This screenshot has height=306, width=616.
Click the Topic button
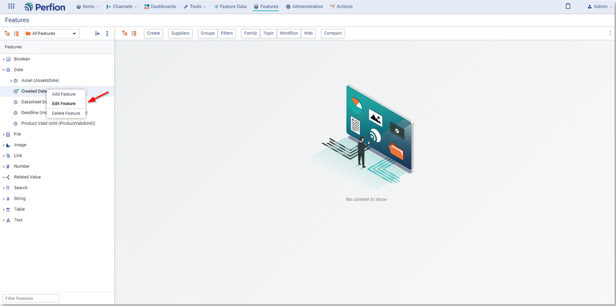tap(268, 33)
